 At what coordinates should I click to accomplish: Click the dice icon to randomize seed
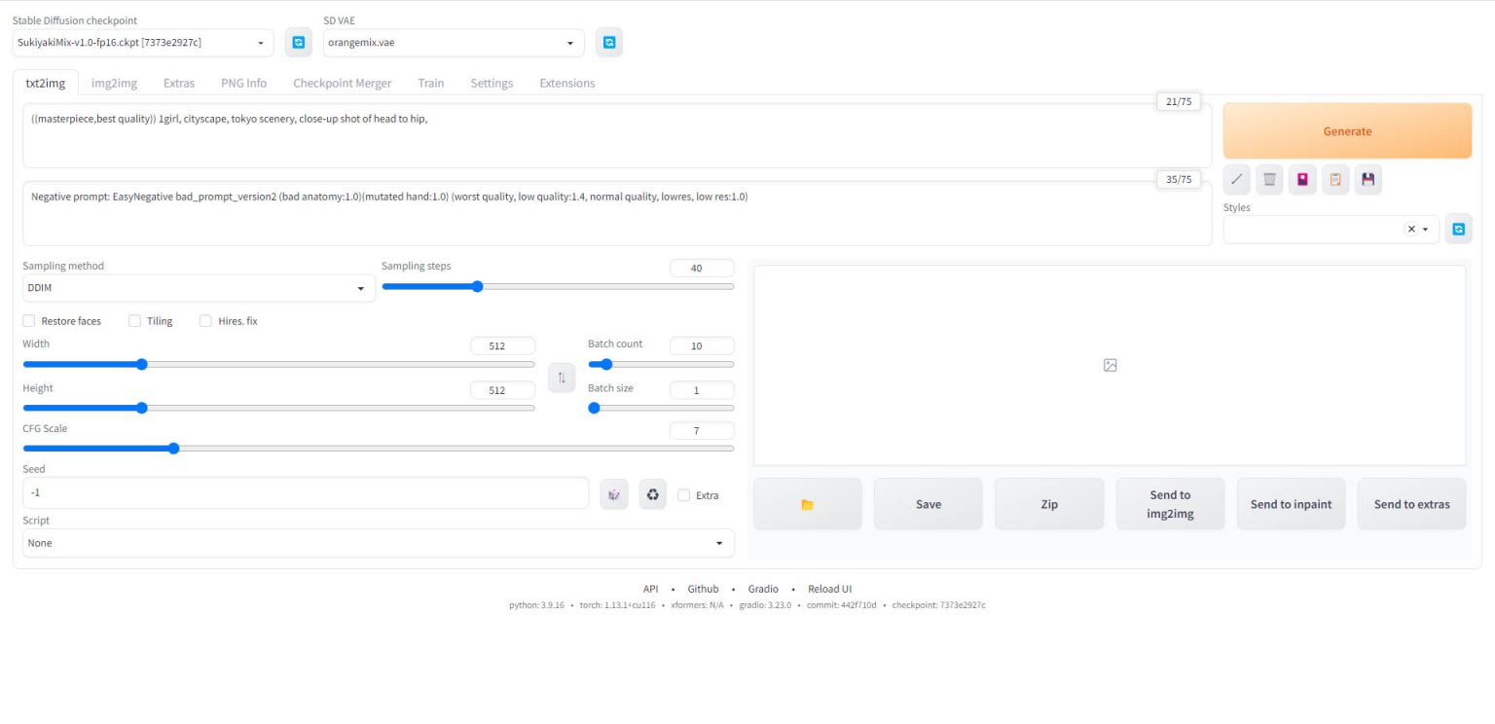pyautogui.click(x=614, y=494)
